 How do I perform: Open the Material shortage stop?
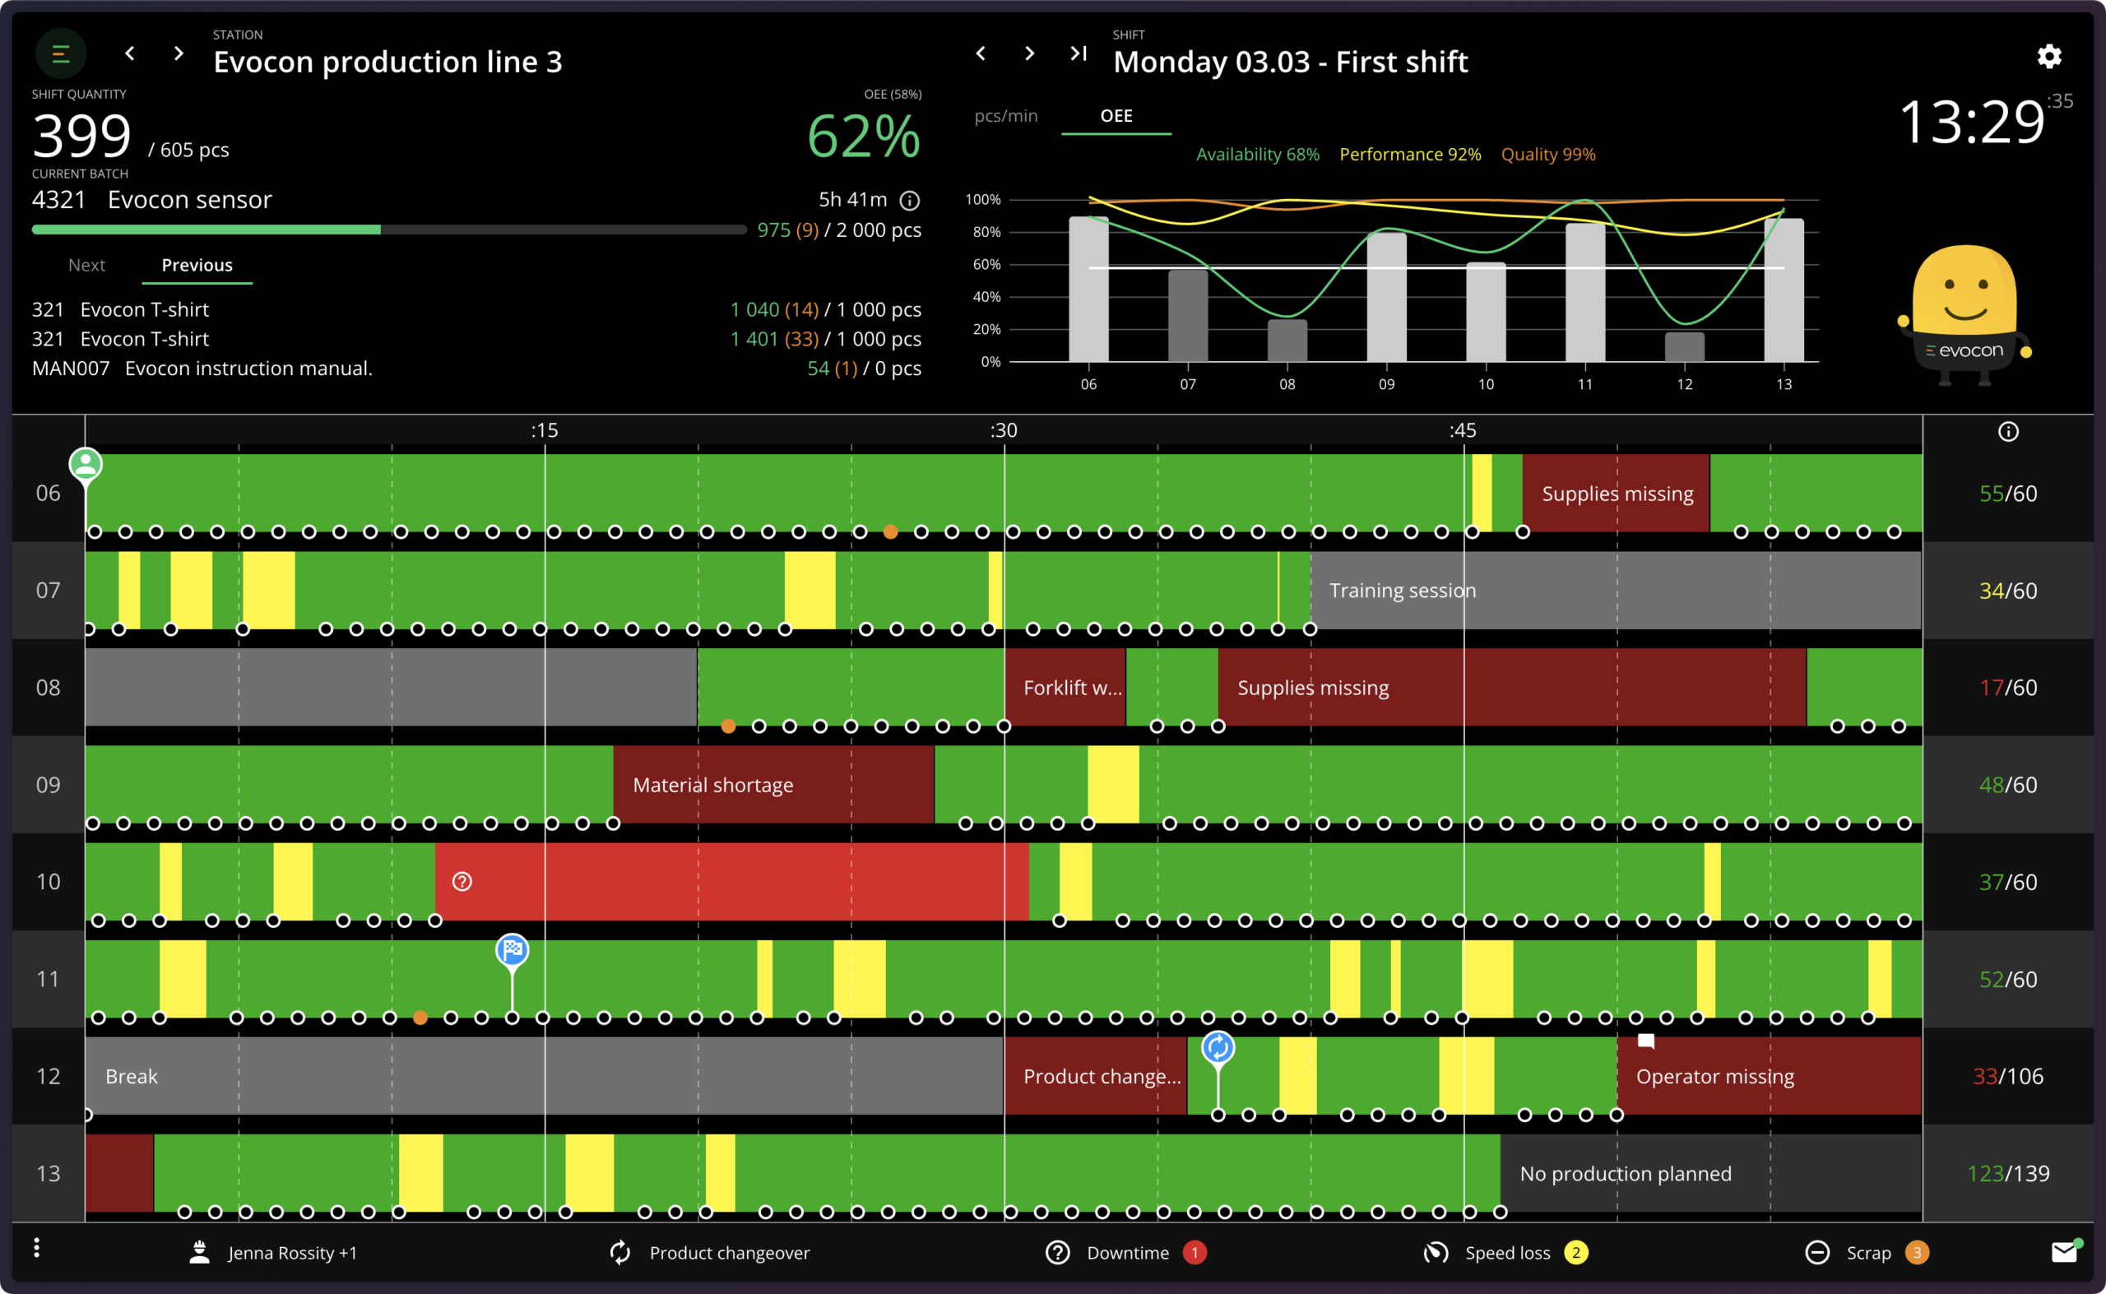(773, 784)
